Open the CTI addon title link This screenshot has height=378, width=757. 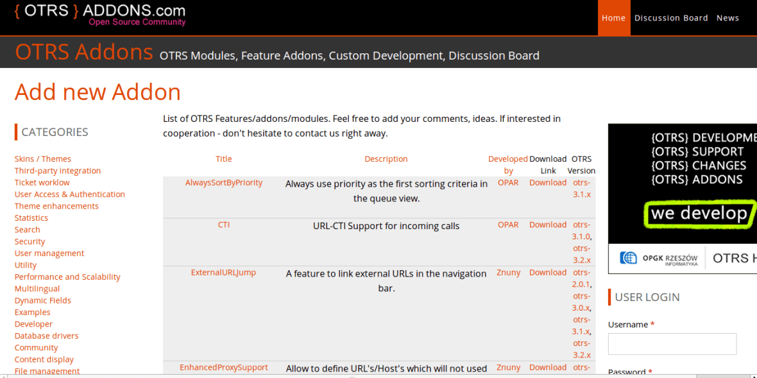pos(223,225)
